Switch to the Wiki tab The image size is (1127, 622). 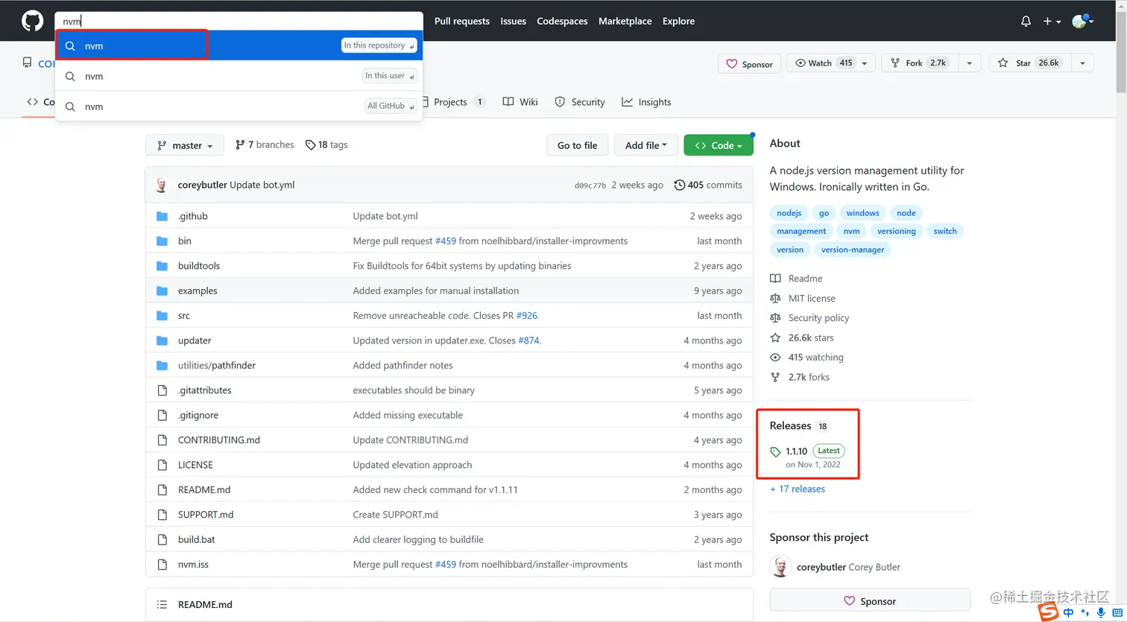coord(520,102)
